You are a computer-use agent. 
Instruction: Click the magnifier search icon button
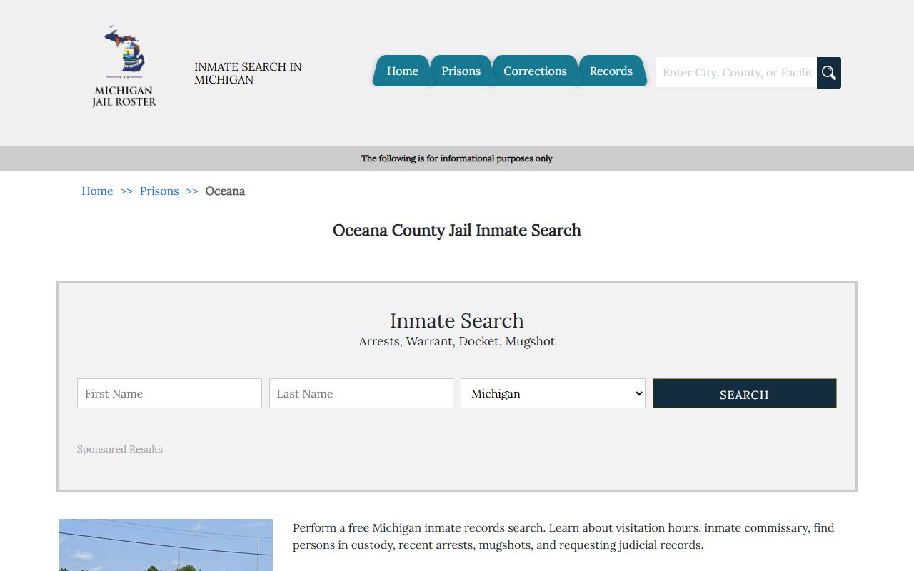829,73
